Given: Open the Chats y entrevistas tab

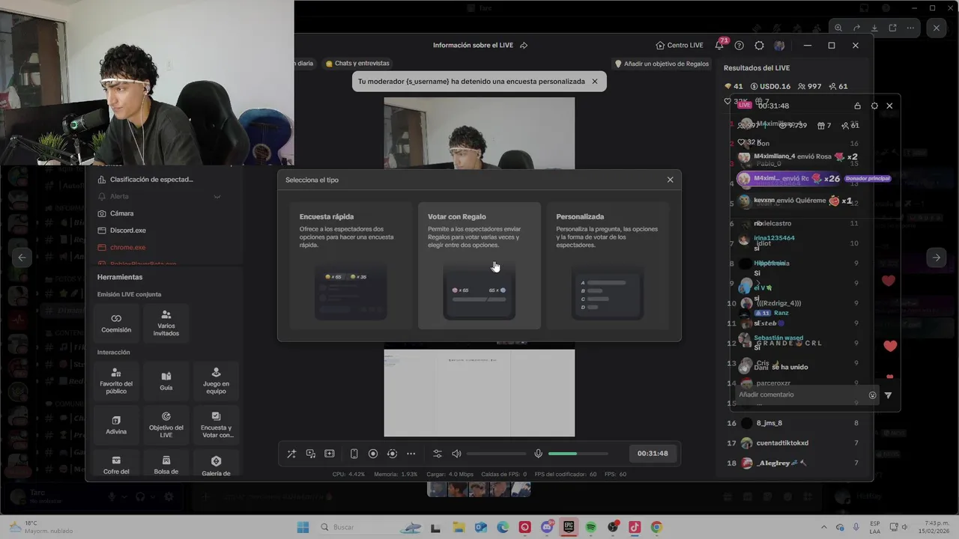Looking at the screenshot, I should pyautogui.click(x=357, y=64).
